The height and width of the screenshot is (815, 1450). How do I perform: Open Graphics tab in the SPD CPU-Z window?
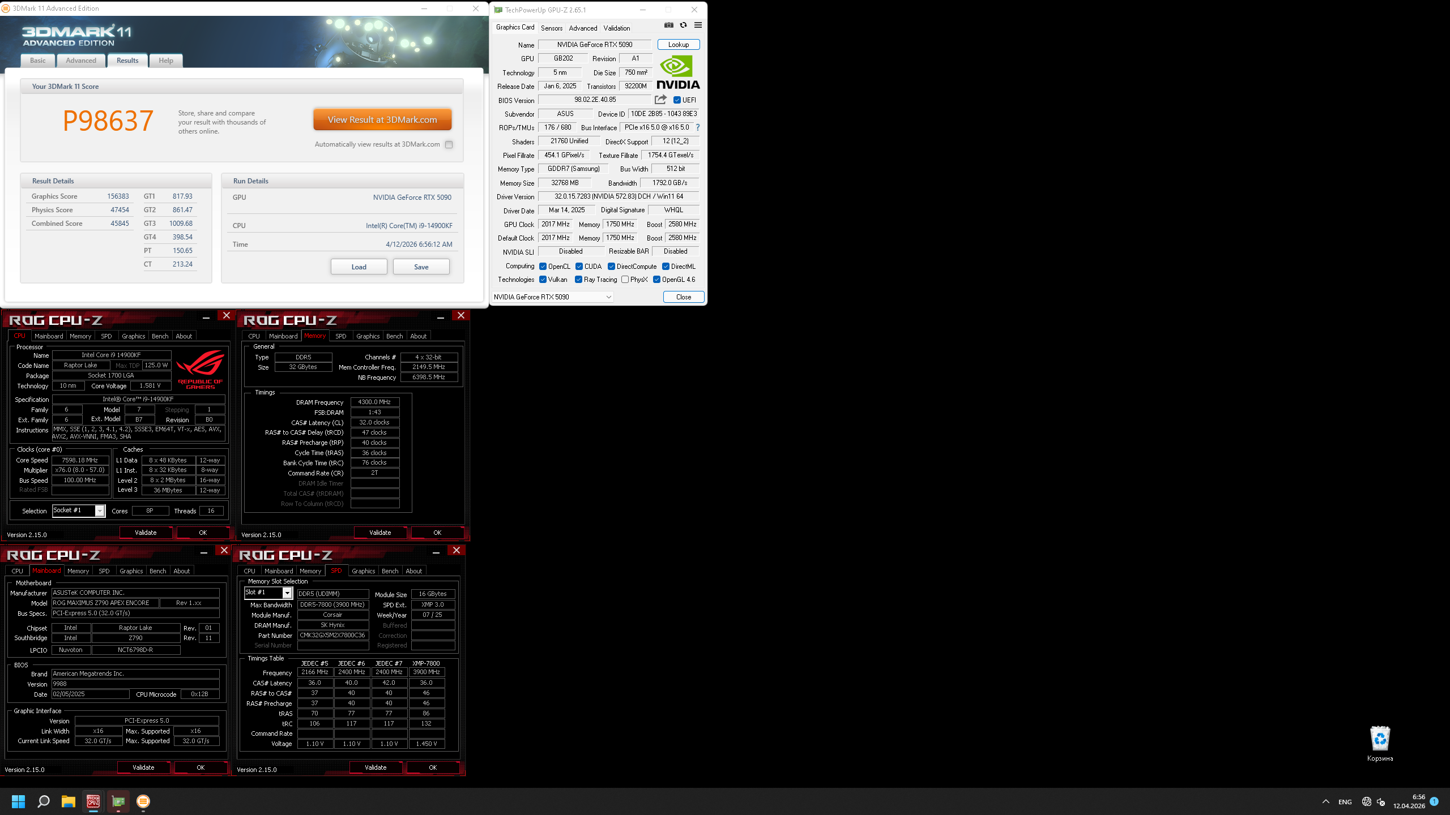pyautogui.click(x=363, y=571)
